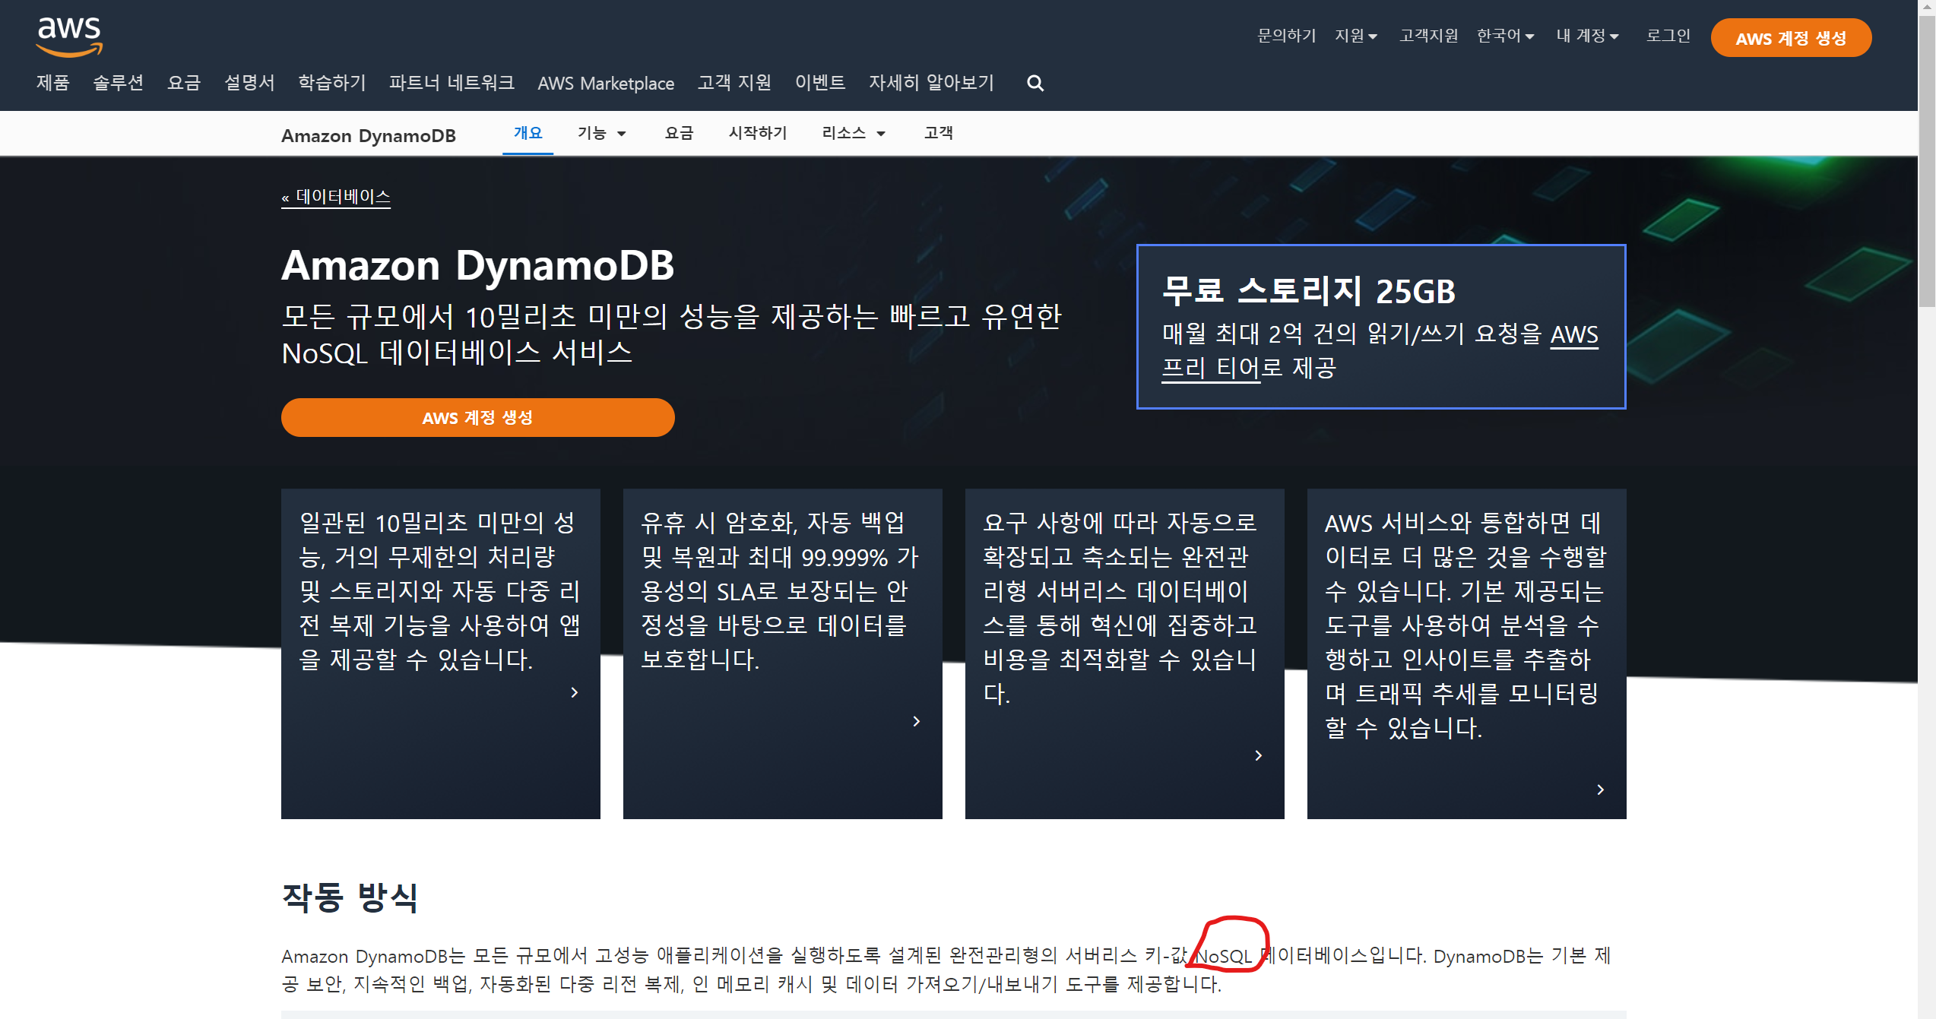This screenshot has width=1936, height=1019.
Task: Switch to the 시작하기 tab
Action: [x=757, y=133]
